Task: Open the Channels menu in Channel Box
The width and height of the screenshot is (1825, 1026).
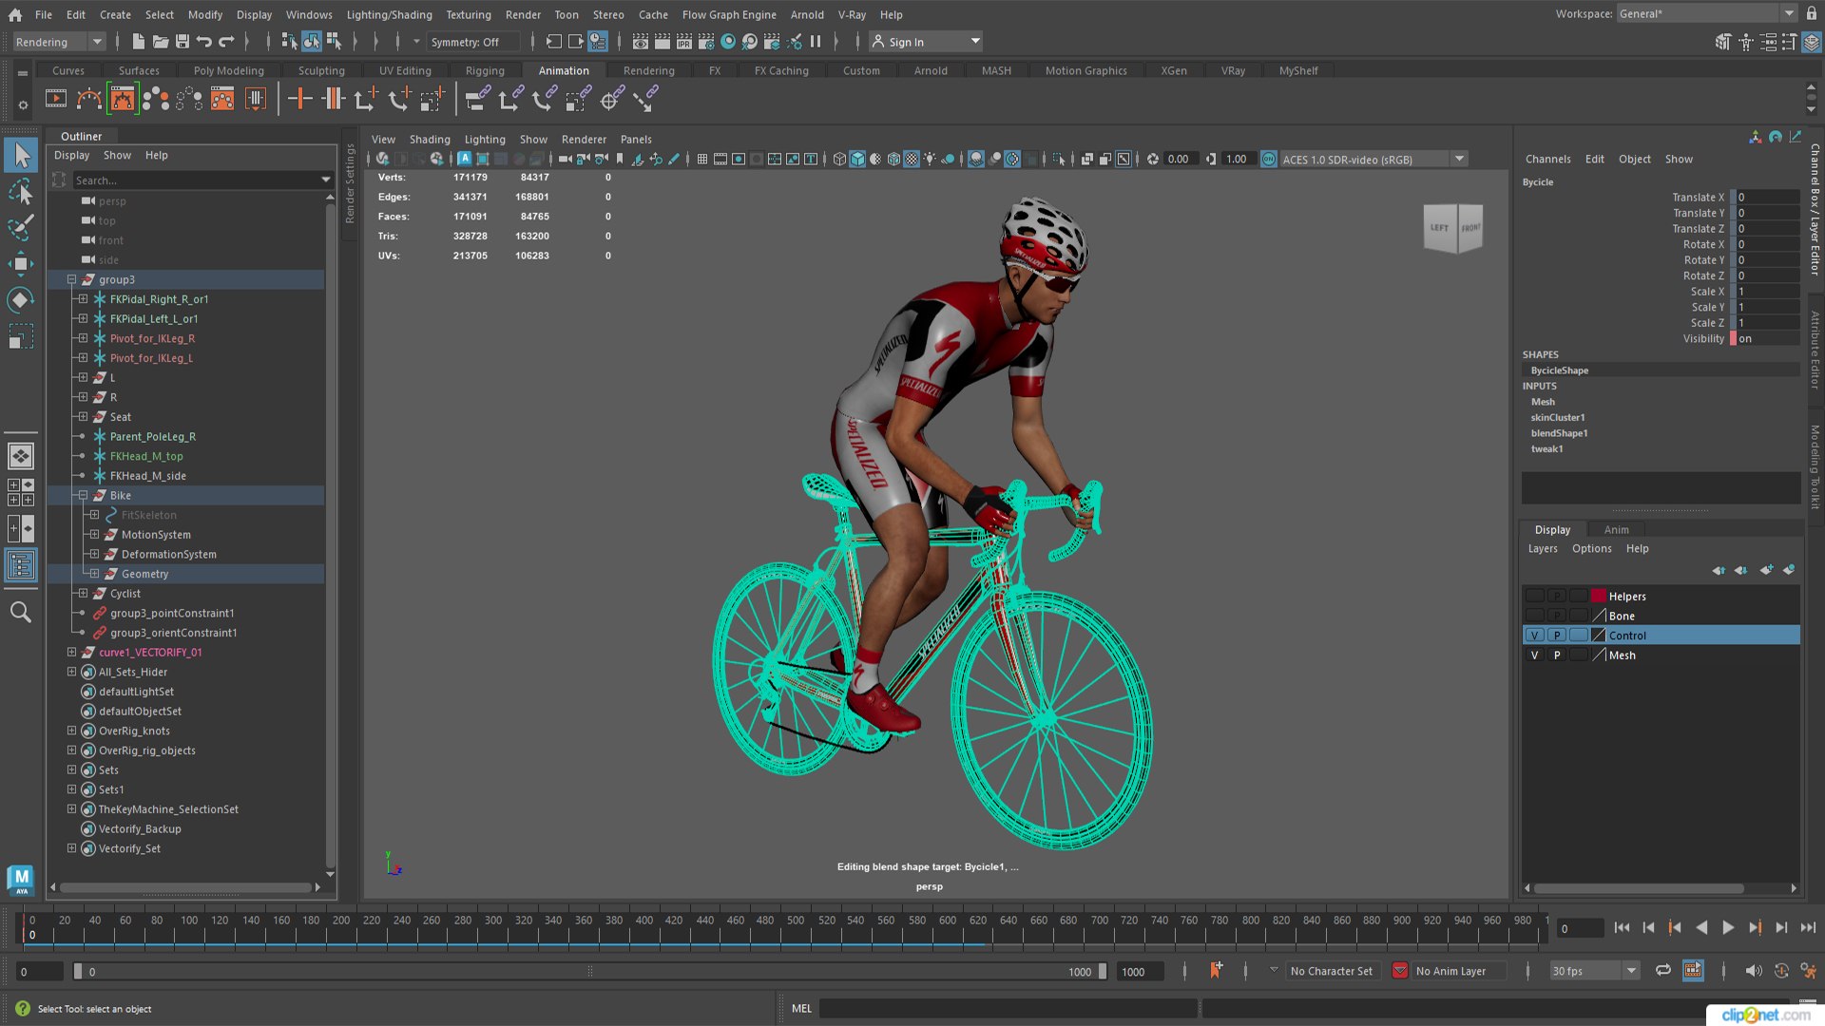Action: (x=1547, y=159)
